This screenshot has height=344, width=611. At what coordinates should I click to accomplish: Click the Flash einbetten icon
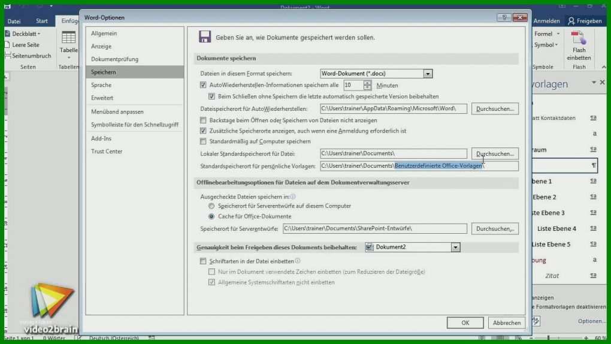click(579, 38)
